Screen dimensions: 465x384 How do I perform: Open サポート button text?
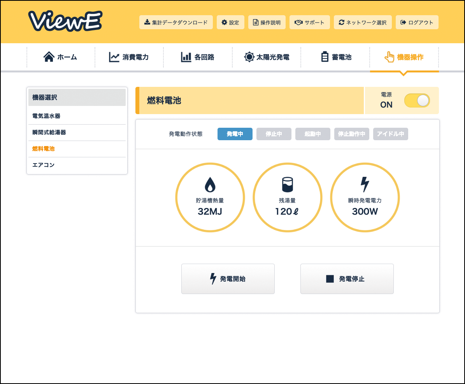click(314, 23)
